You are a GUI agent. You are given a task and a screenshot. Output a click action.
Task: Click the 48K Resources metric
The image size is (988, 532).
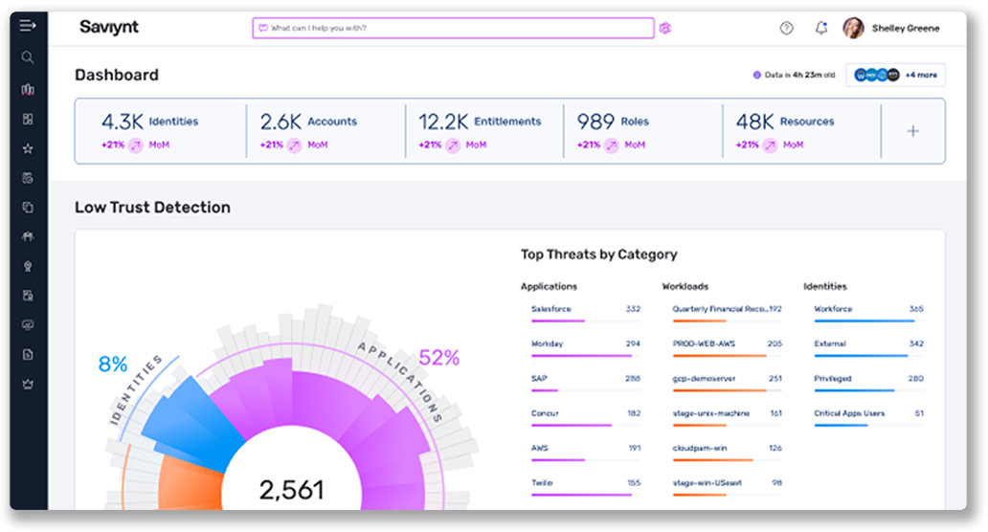click(784, 122)
